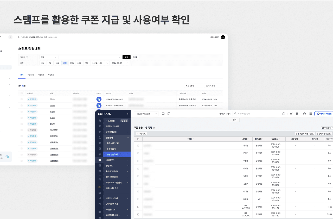Click the bell icon beside update notice
Screen dimensions: 333x219
[x=18, y=37]
